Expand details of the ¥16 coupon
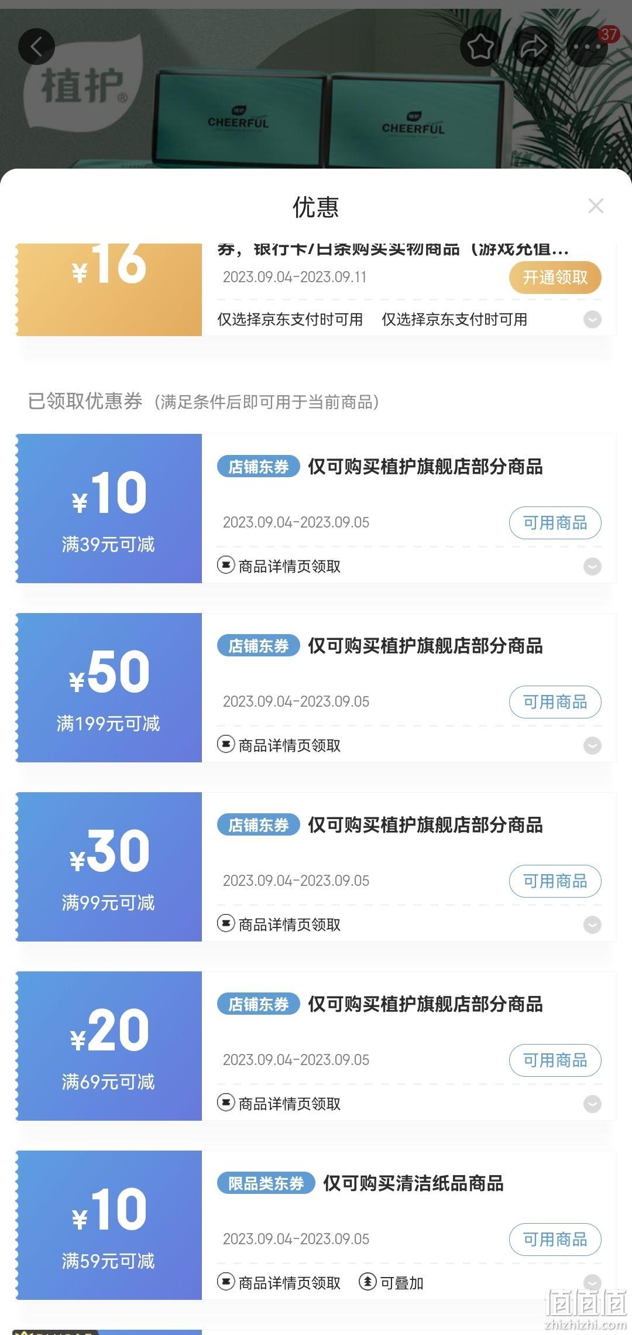 592,320
